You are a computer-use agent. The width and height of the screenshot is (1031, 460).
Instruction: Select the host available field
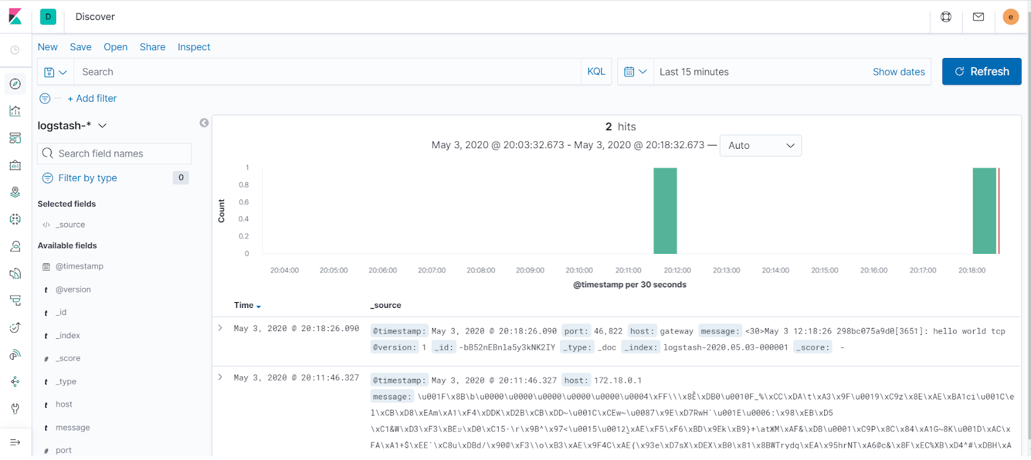click(x=64, y=405)
